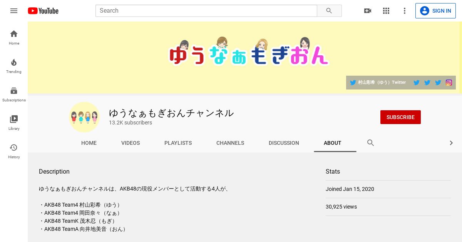Open History in sidebar

[14, 151]
